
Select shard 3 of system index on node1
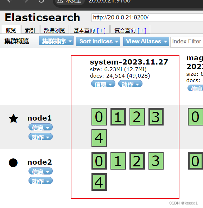click(x=156, y=117)
